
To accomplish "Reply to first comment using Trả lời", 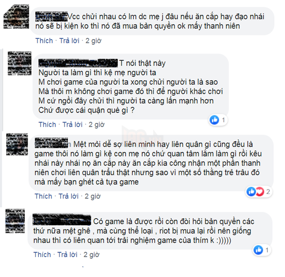I will [69, 41].
